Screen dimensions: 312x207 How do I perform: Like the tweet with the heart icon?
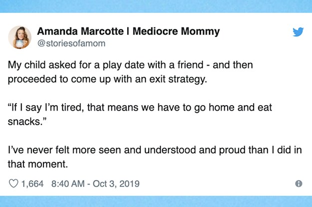[x=13, y=184]
